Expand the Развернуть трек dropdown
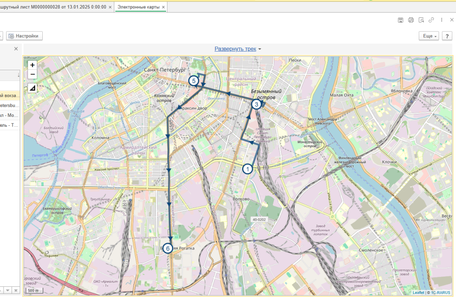 [238, 49]
